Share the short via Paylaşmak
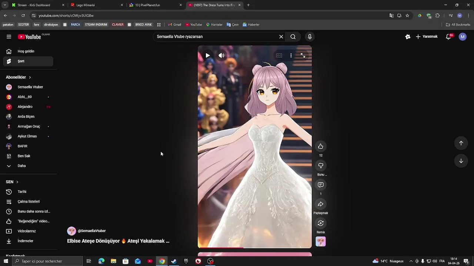This screenshot has height=266, width=474. coord(321,204)
